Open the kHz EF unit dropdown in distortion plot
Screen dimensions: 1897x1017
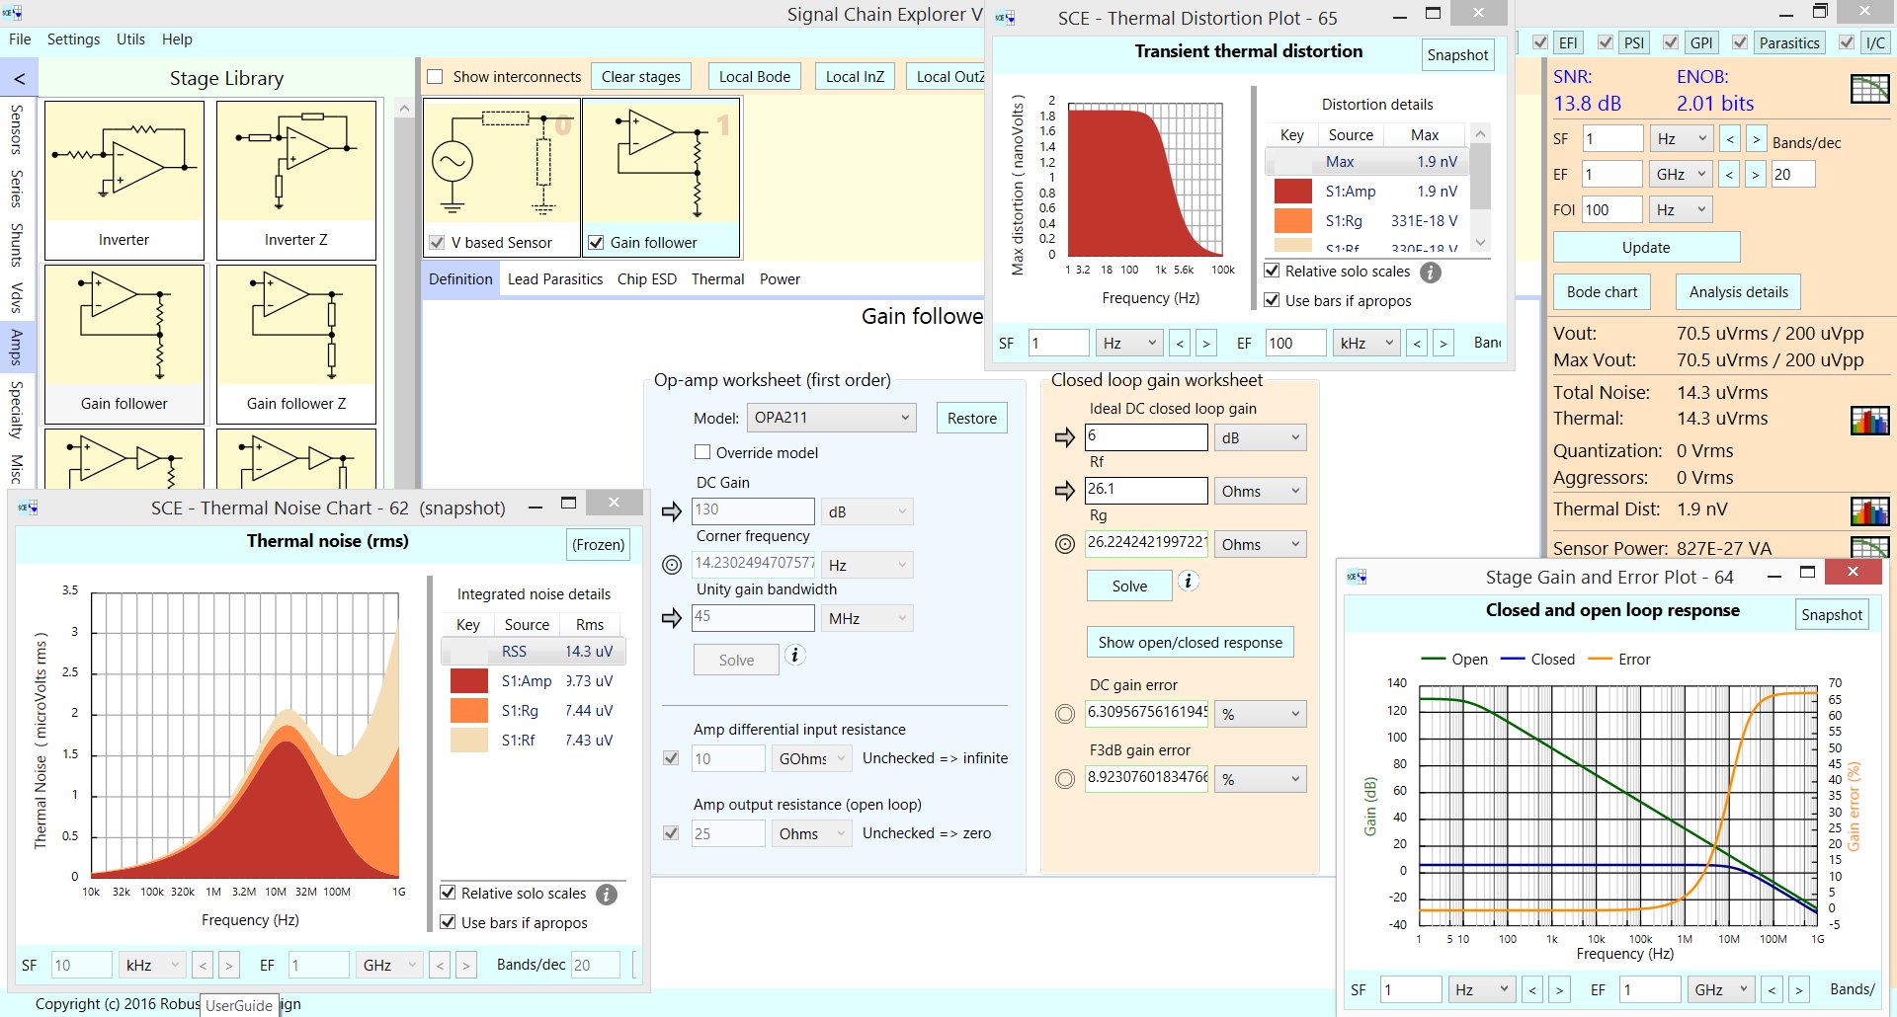(x=1366, y=343)
